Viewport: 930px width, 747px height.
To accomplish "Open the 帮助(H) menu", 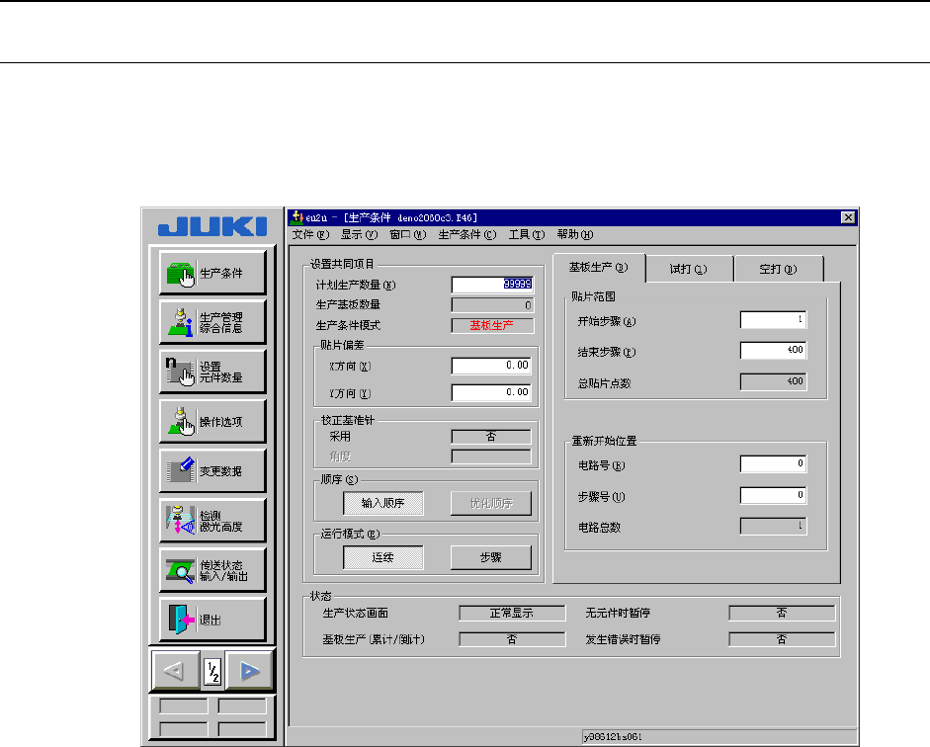I will pos(575,235).
